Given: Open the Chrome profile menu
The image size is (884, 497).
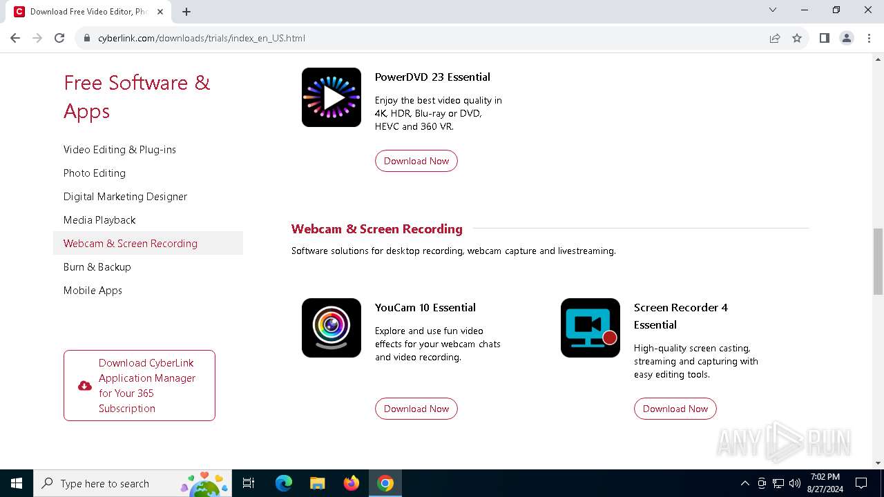Looking at the screenshot, I should coord(847,38).
